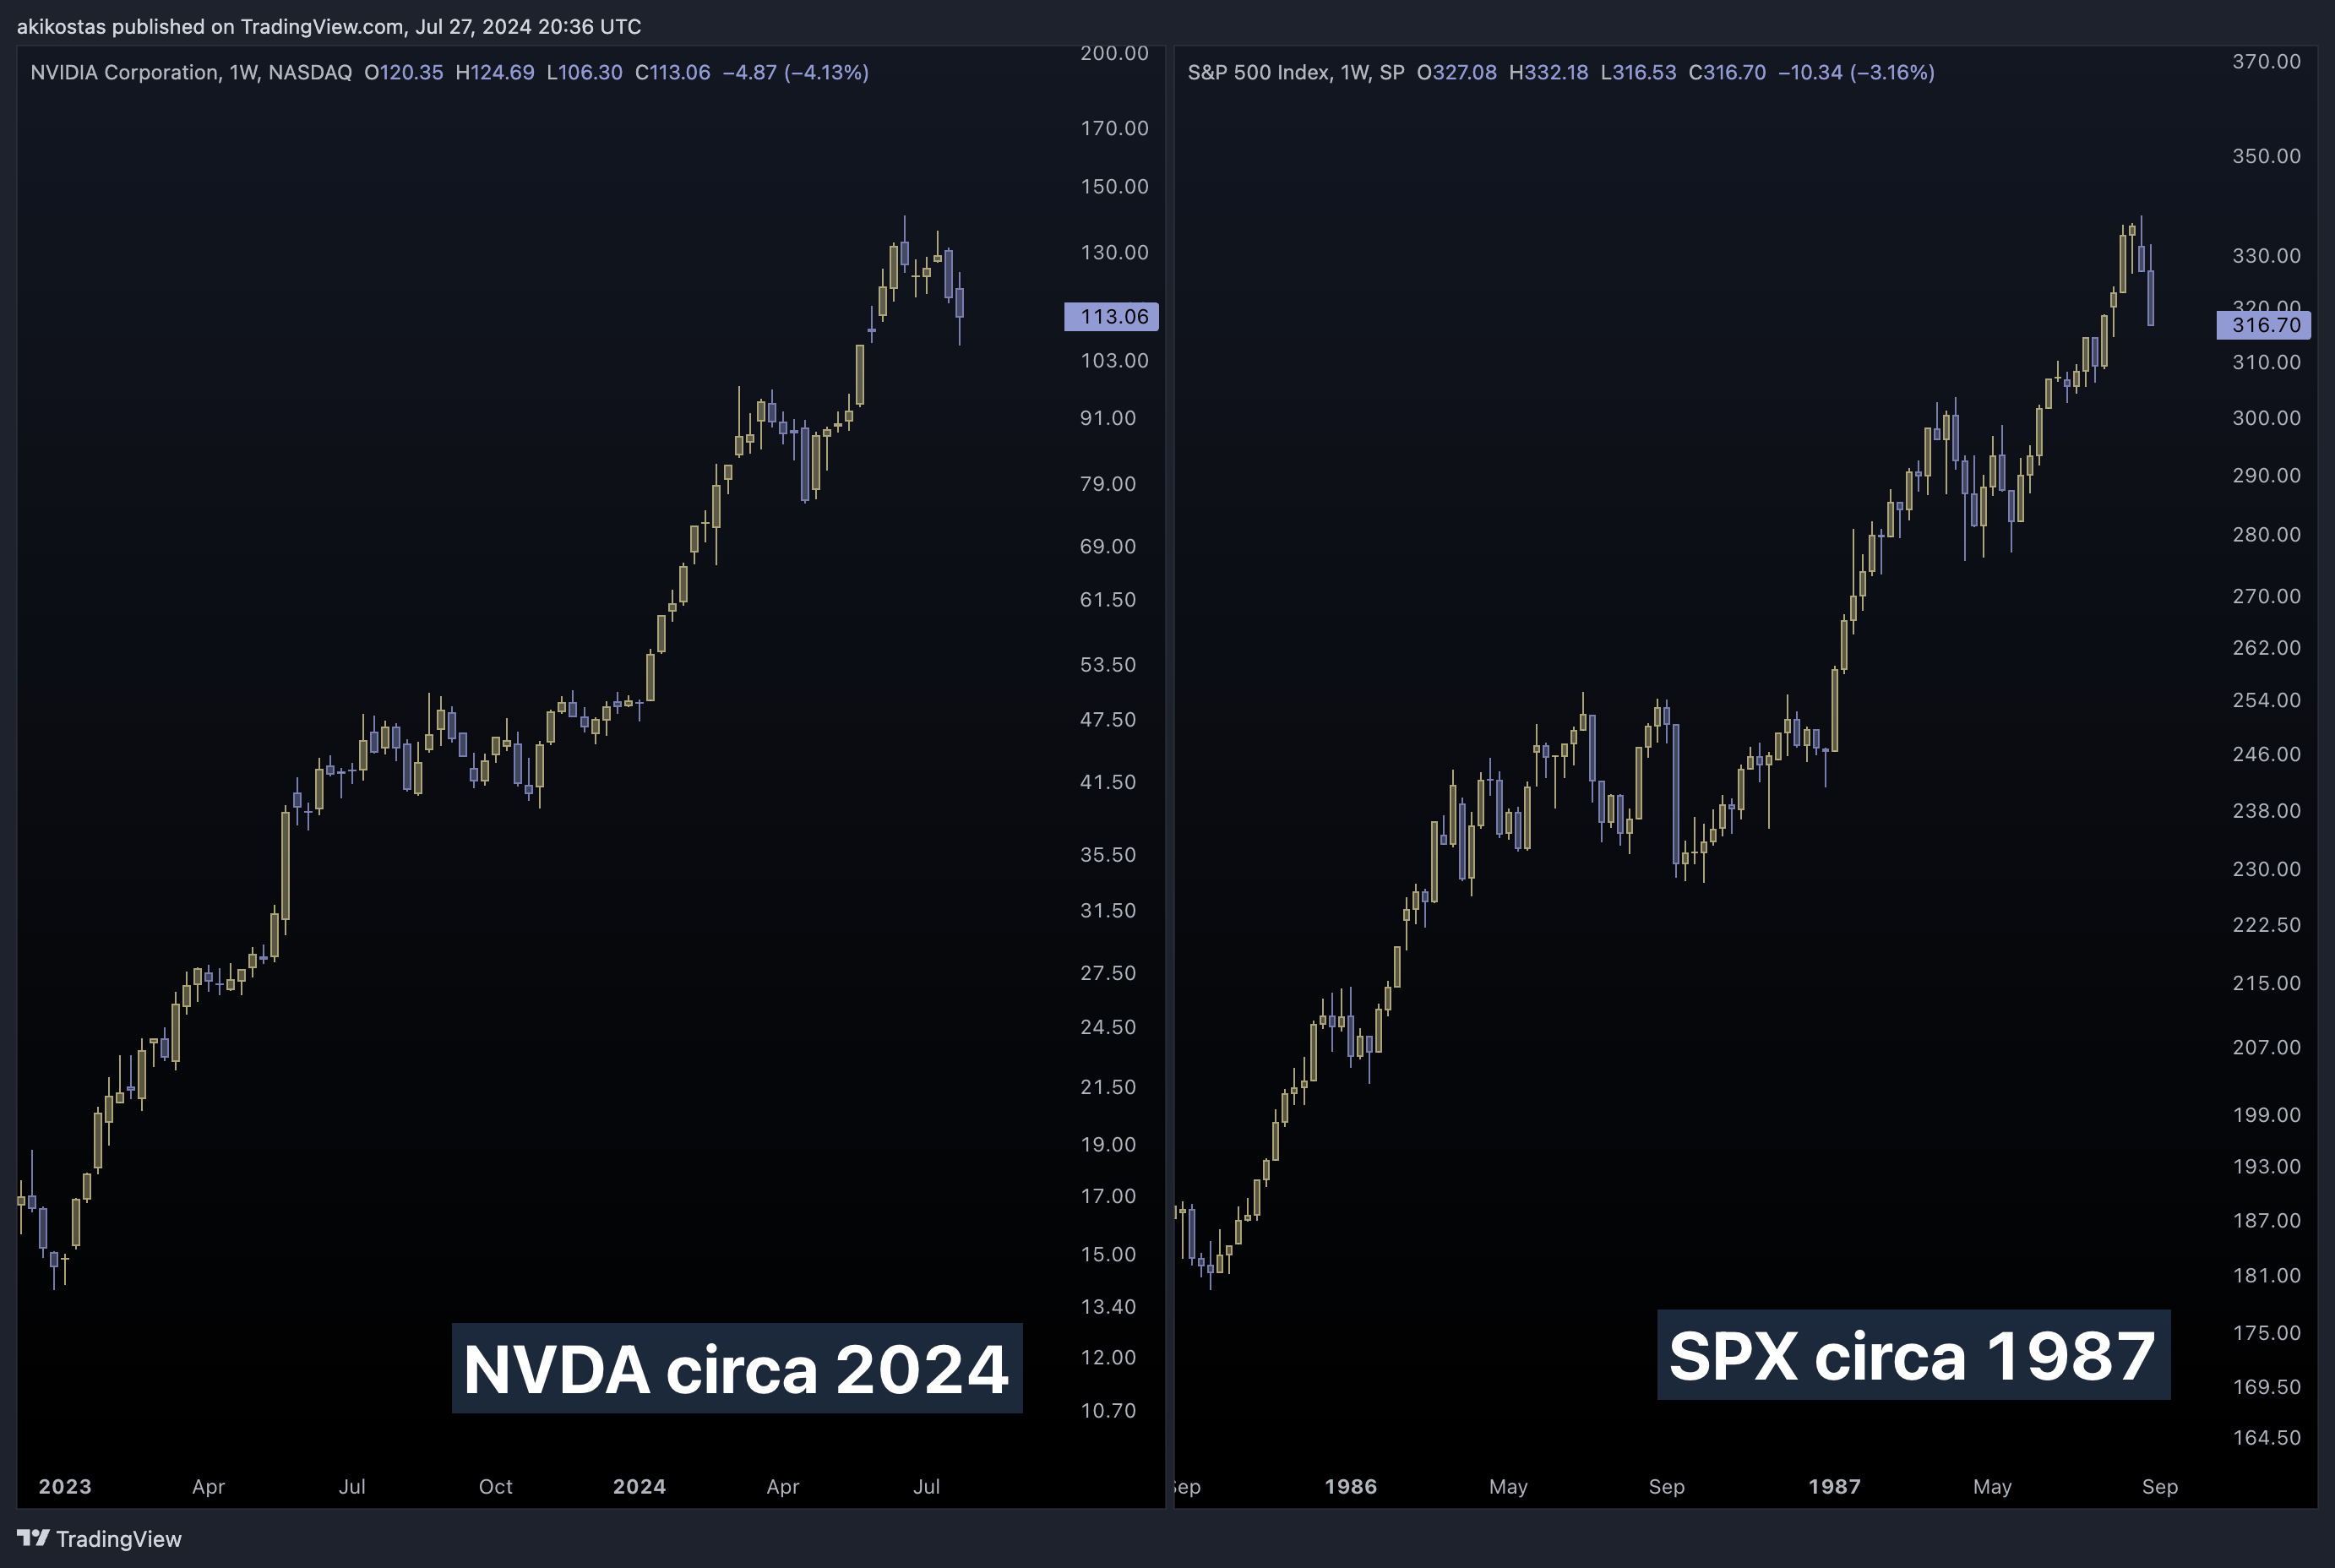Click the akikostas published header text
This screenshot has height=1568, width=2335.
click(x=329, y=26)
